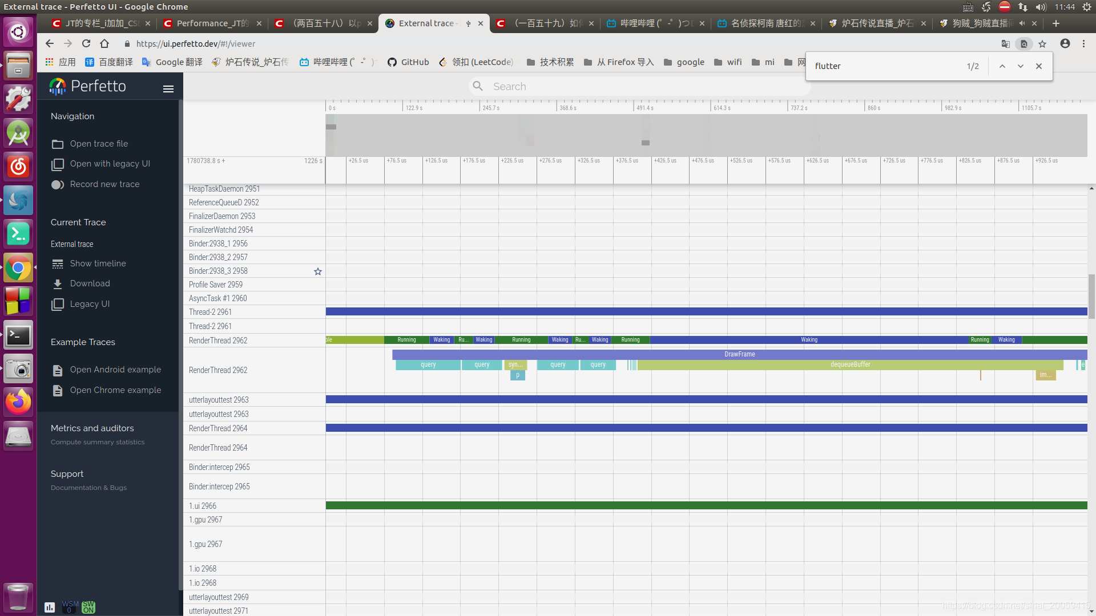Image resolution: width=1096 pixels, height=616 pixels.
Task: Open Chrome three-dot menu
Action: click(1083, 44)
